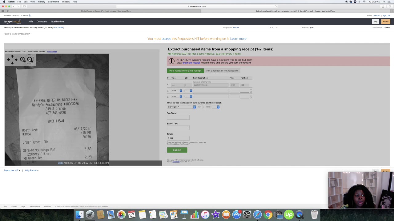Open iMovie star icon in dock
Image resolution: width=394 pixels, height=221 pixels.
point(215,215)
